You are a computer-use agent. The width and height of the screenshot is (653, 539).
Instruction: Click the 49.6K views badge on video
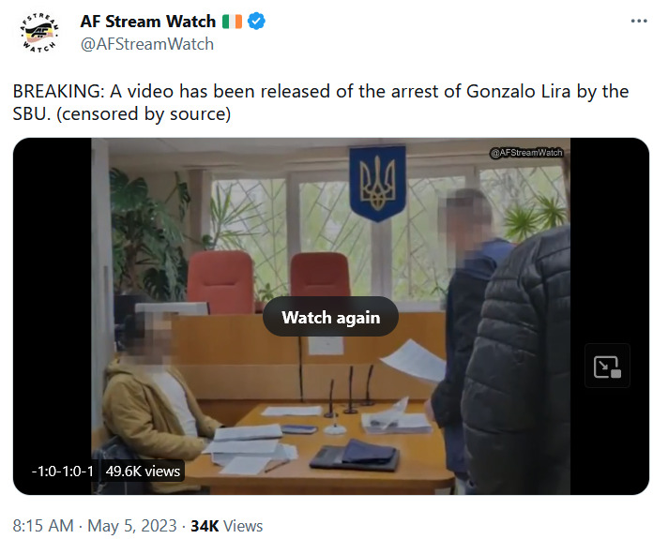(x=143, y=472)
